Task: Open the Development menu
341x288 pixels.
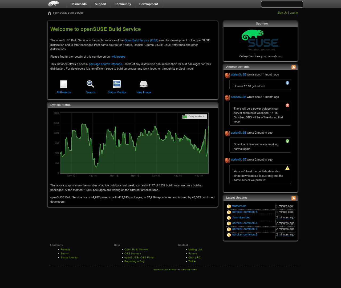Action: click(149, 4)
